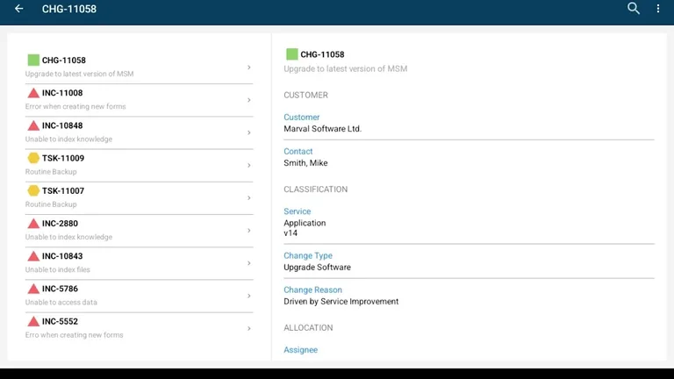Tap the back arrow in header

19,9
